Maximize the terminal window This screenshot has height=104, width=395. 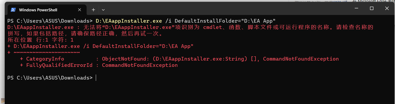pyautogui.click(x=372, y=8)
